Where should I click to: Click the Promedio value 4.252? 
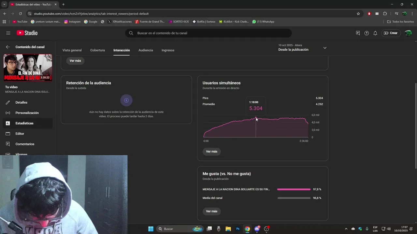(319, 104)
